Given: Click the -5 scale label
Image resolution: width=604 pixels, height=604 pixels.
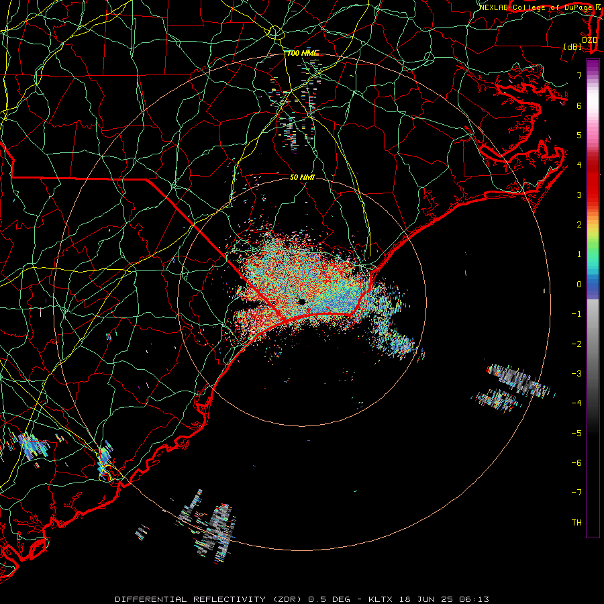Looking at the screenshot, I should coord(576,434).
